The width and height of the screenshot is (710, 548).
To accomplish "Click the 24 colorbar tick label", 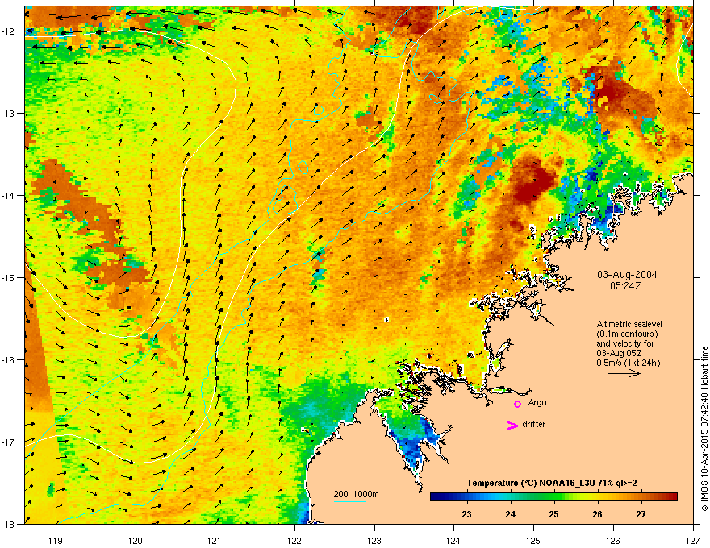I will tap(510, 514).
